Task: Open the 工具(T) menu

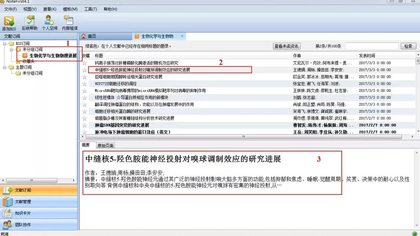Action: point(91,9)
